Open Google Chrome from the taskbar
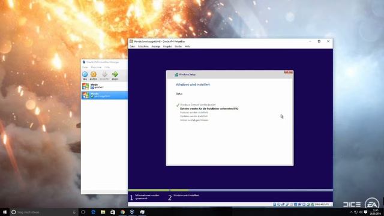This screenshot has width=384, height=216. click(x=122, y=212)
